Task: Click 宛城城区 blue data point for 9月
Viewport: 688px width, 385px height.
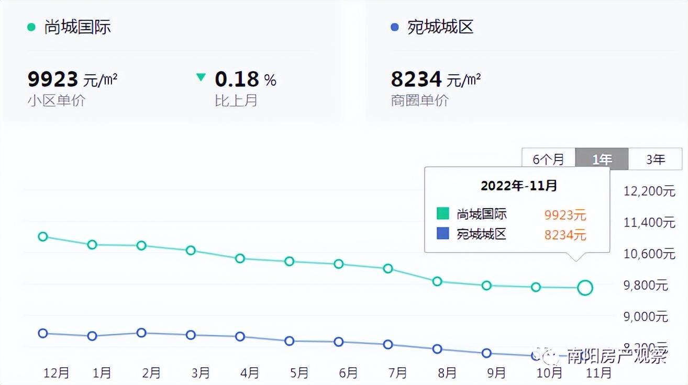Action: pyautogui.click(x=486, y=353)
